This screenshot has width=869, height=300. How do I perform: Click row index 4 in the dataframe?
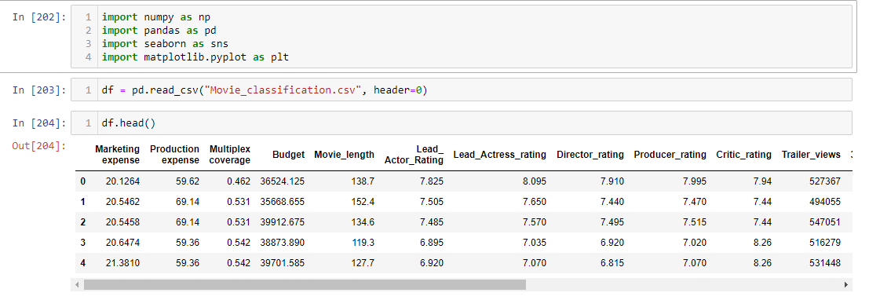click(x=83, y=263)
